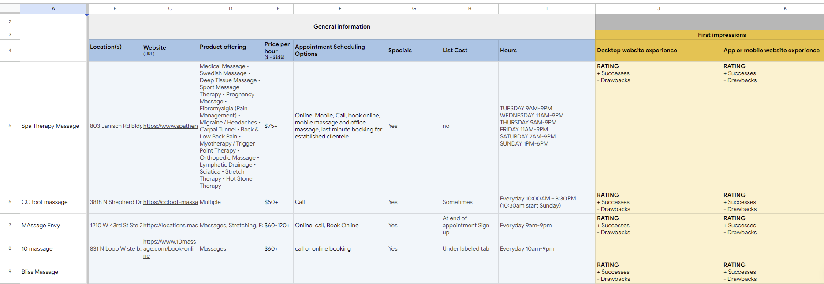Click the call or online booking cell
This screenshot has height=284, width=824.
(340, 248)
